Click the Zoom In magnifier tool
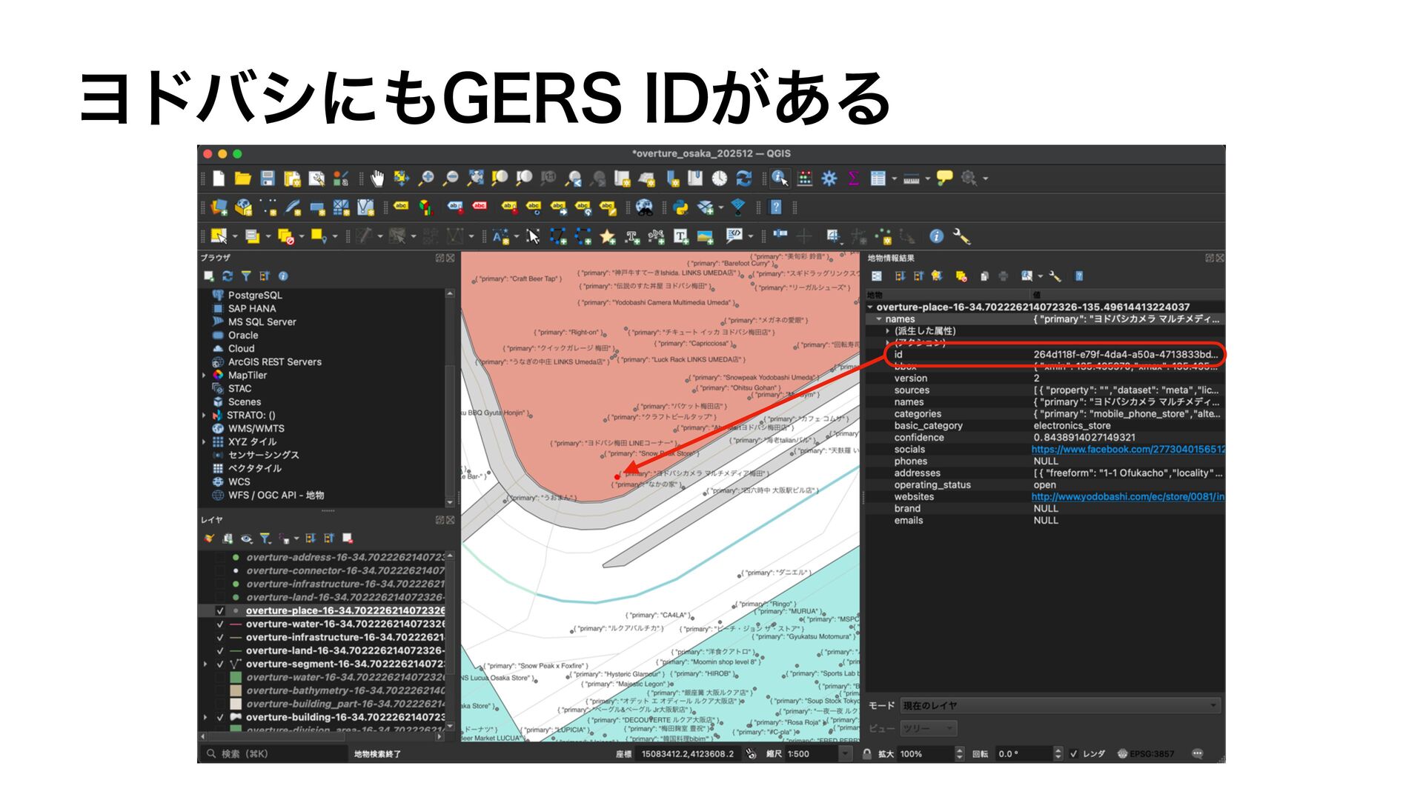This screenshot has width=1423, height=800. [426, 179]
